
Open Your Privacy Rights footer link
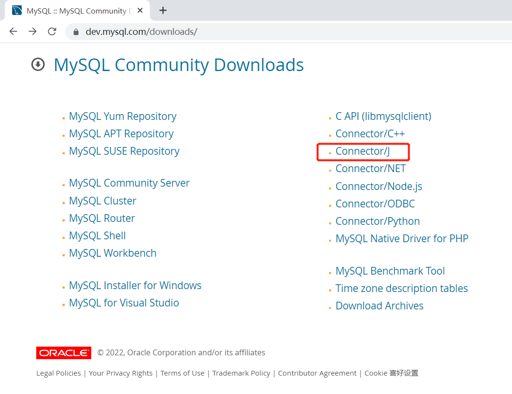point(120,373)
